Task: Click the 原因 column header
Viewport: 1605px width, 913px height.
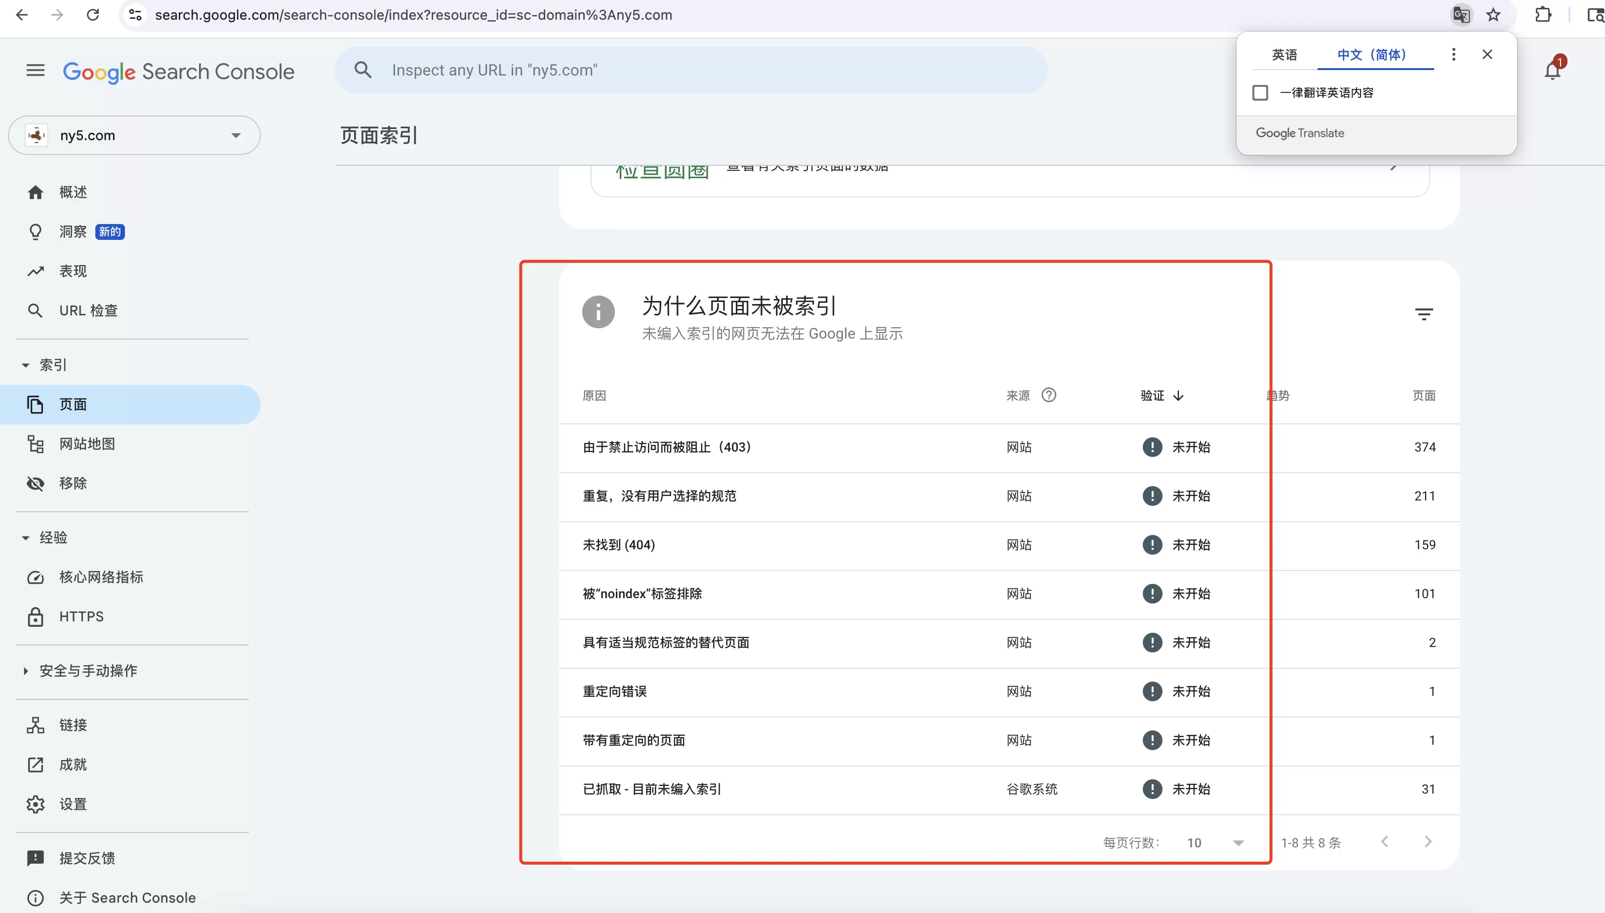Action: coord(594,396)
